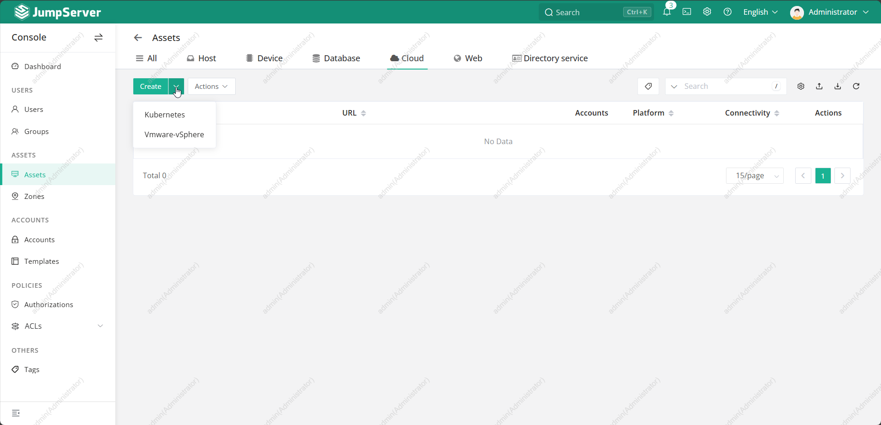Open the 15/page size dropdown
The width and height of the screenshot is (881, 425).
(x=755, y=175)
